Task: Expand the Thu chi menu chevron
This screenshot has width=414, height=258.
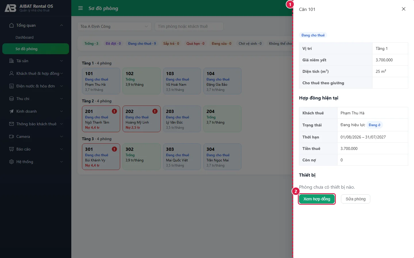Action: (x=62, y=99)
